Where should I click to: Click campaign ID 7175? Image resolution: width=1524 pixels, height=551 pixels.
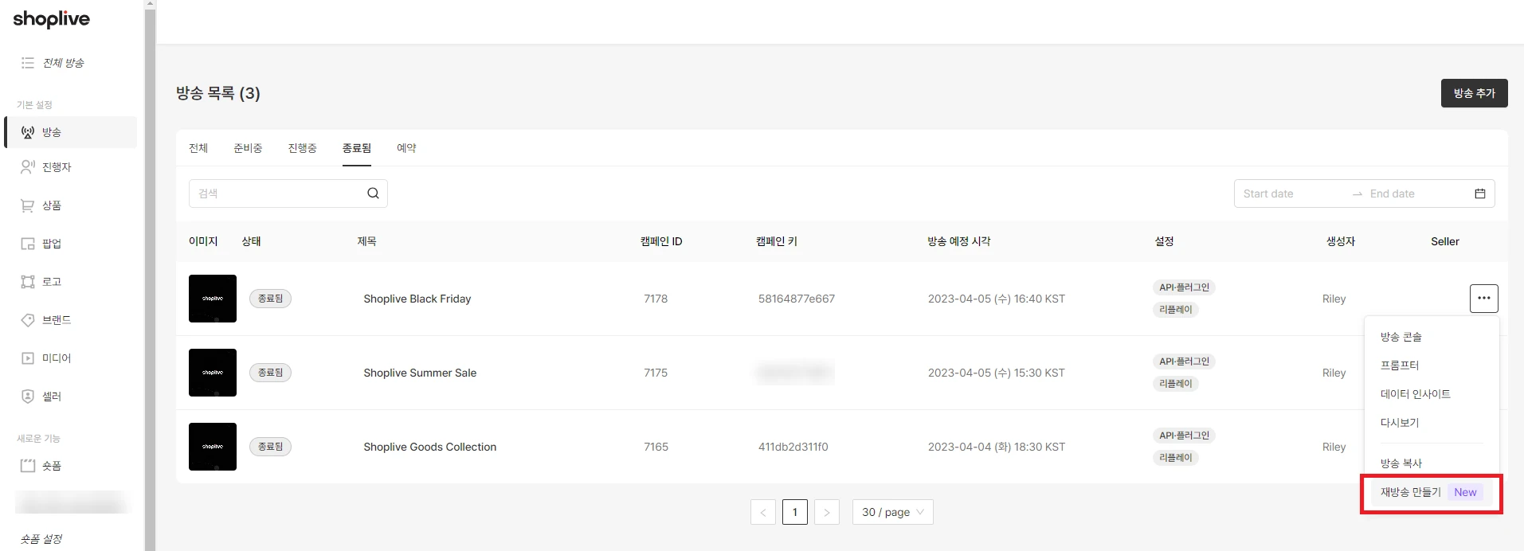[656, 373]
